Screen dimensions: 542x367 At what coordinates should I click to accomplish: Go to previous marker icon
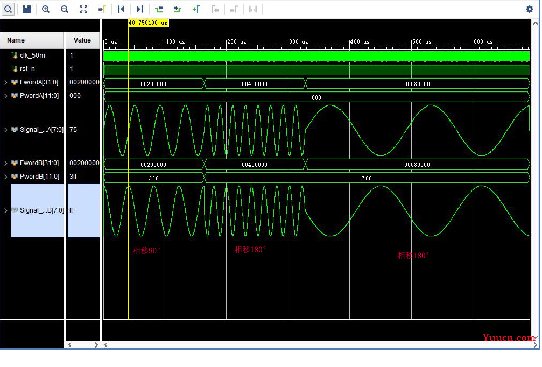(215, 9)
